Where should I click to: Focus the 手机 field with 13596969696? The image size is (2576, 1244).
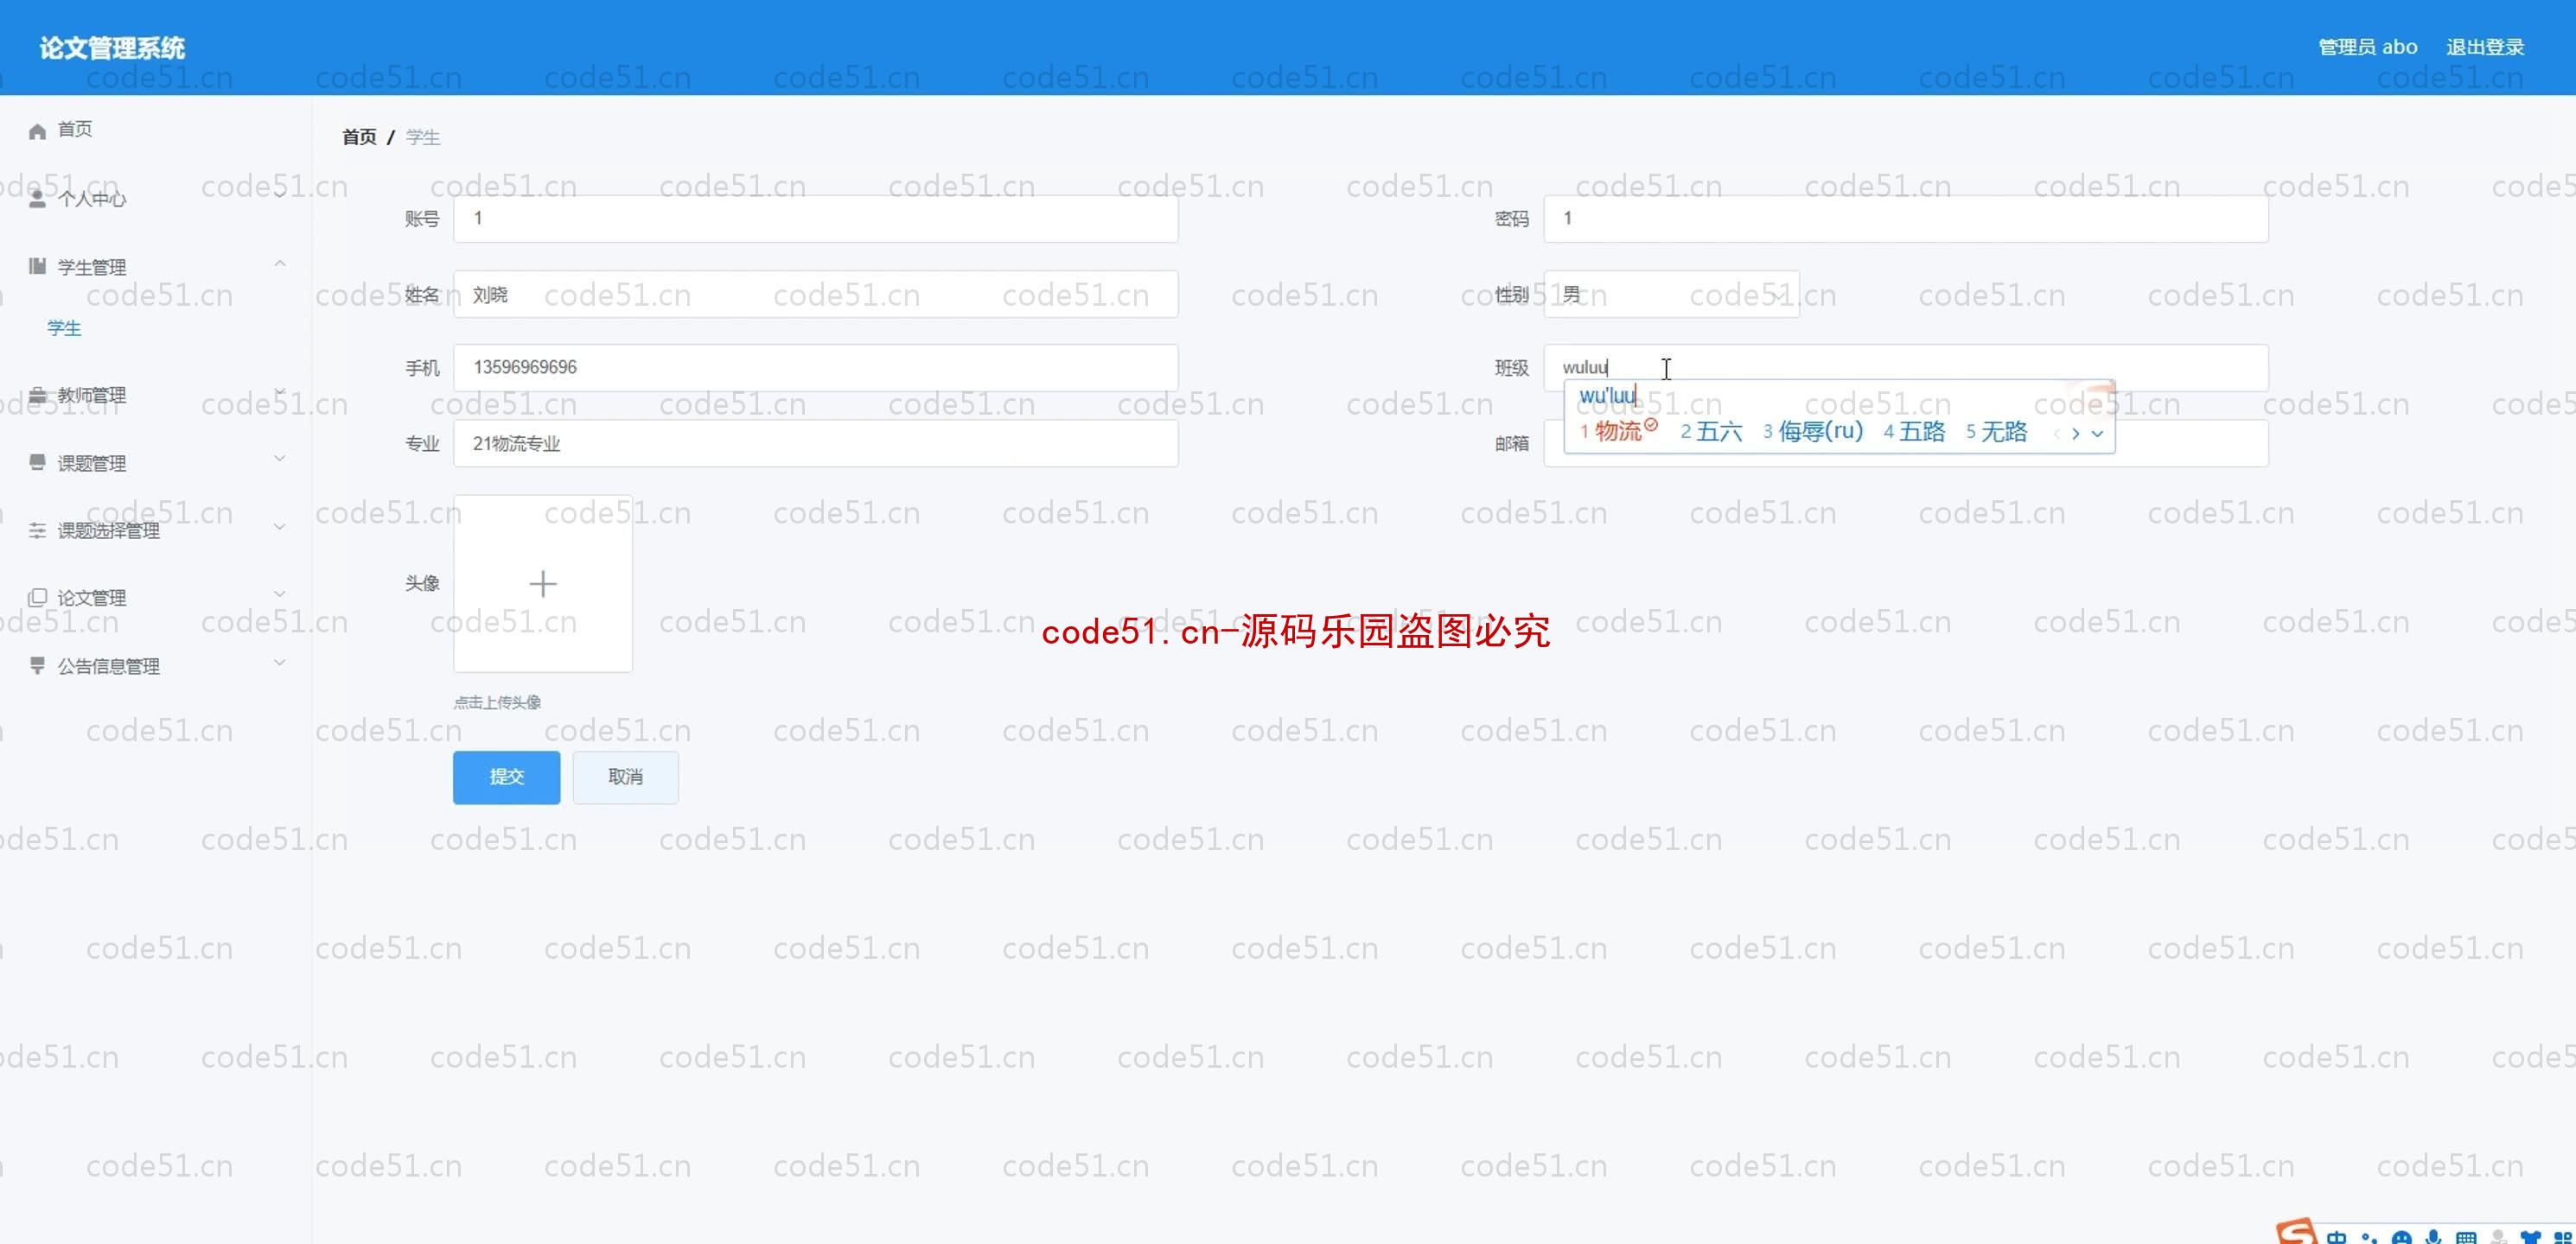click(x=815, y=368)
